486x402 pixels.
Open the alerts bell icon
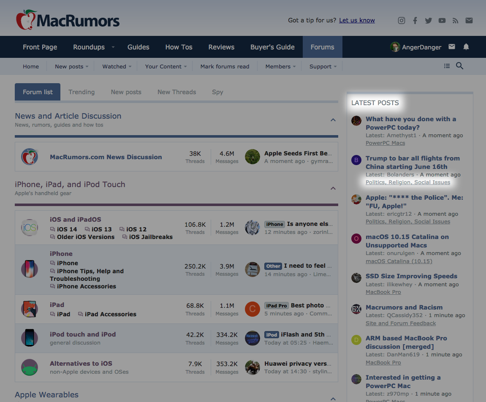coord(466,47)
